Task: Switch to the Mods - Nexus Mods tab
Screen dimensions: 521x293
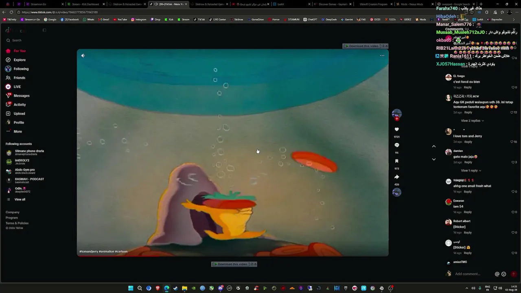Action: 414,4
